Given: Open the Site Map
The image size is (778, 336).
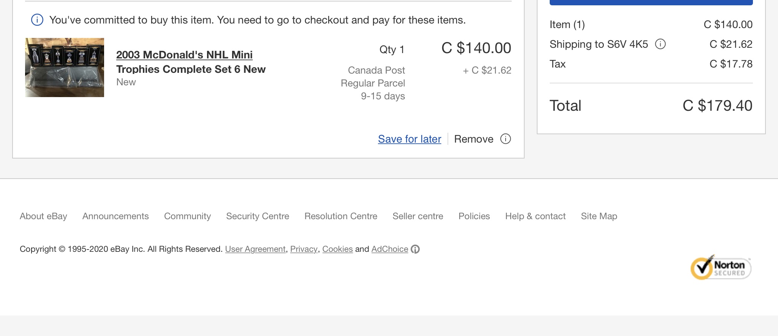Looking at the screenshot, I should (x=599, y=216).
